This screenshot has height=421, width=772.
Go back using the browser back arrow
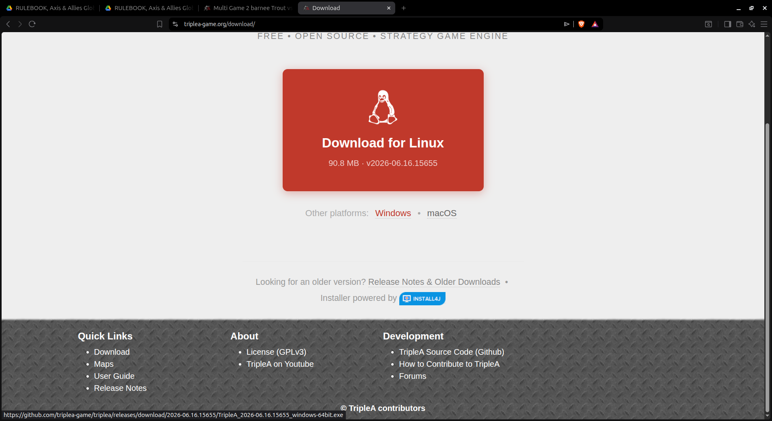[8, 24]
